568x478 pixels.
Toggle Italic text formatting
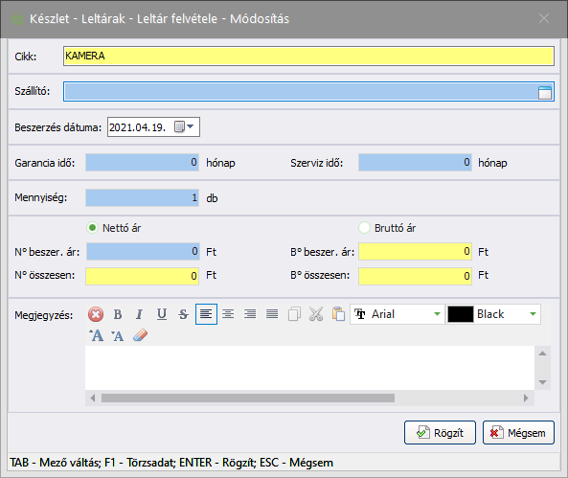point(140,314)
